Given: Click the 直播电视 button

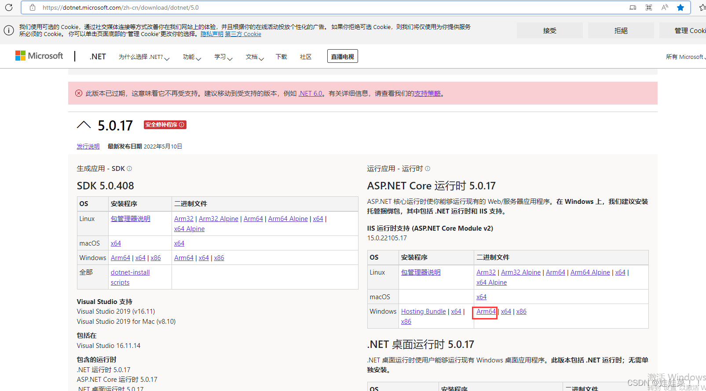Looking at the screenshot, I should click(x=343, y=56).
